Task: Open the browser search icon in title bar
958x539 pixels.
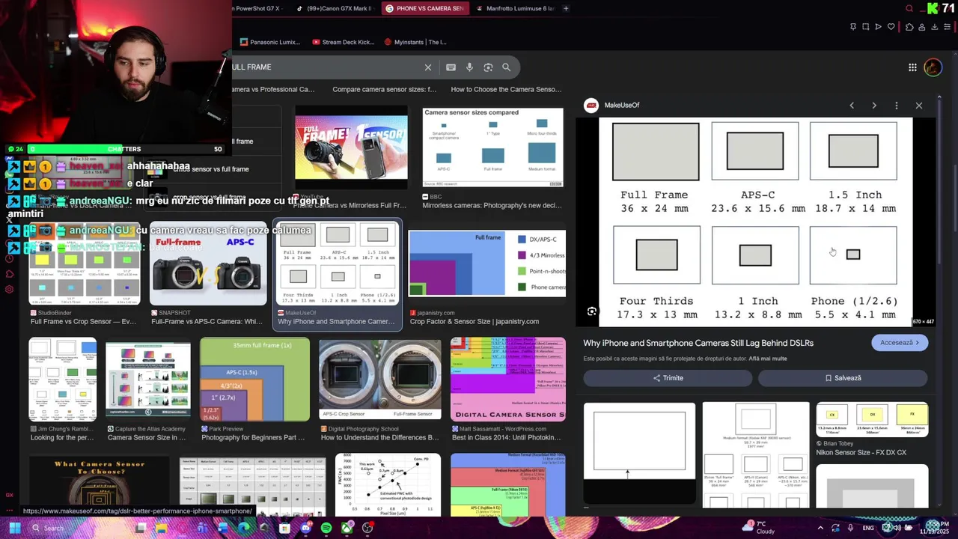Action: pos(909,8)
